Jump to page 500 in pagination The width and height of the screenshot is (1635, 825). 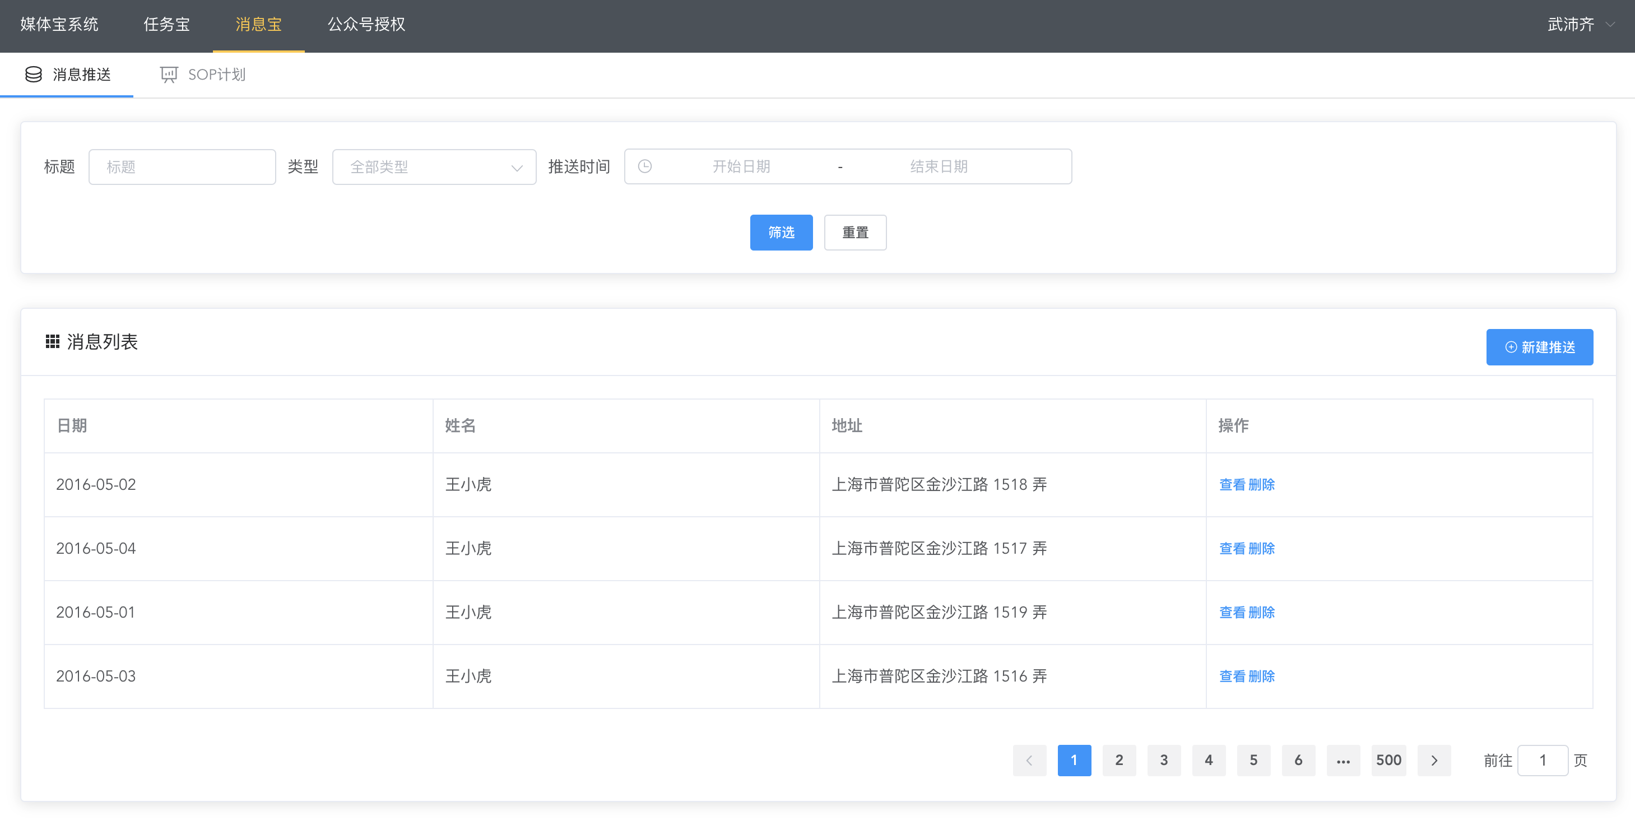click(x=1388, y=760)
